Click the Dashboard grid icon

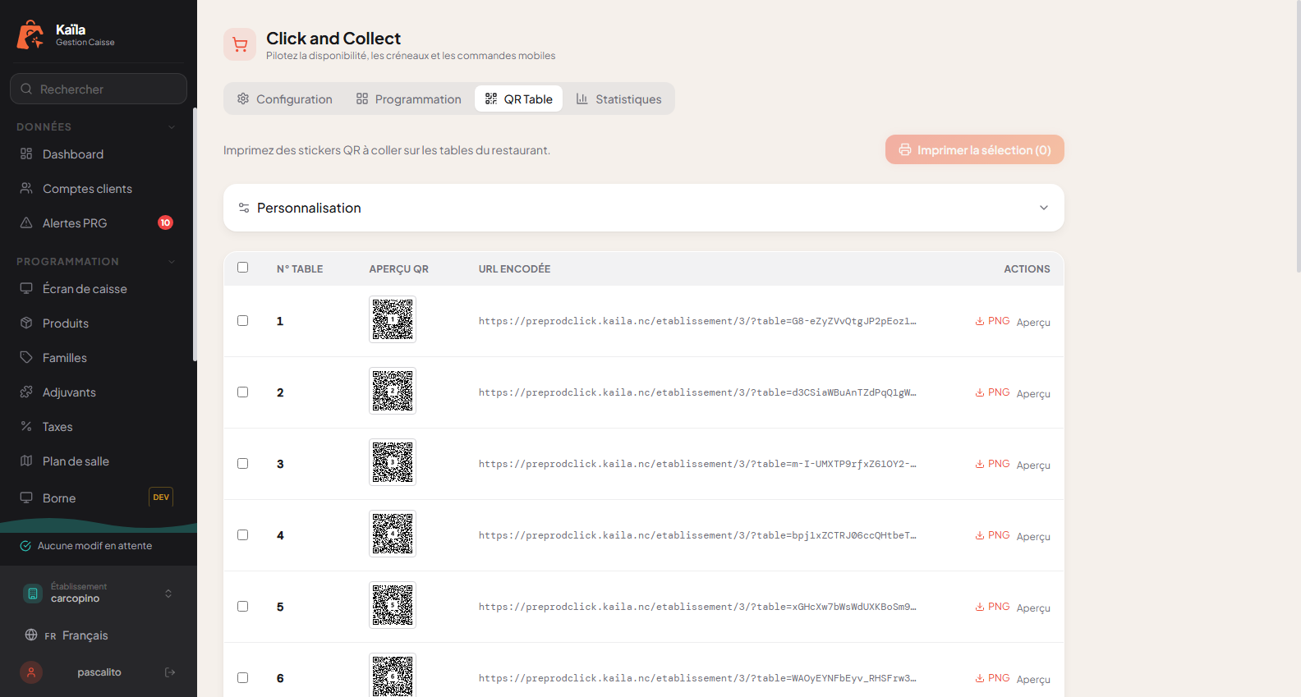pos(26,154)
